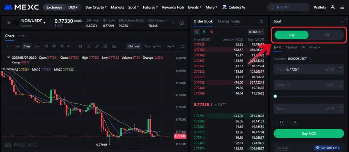
Task: Select the 4H time interval
Action: coord(54,46)
